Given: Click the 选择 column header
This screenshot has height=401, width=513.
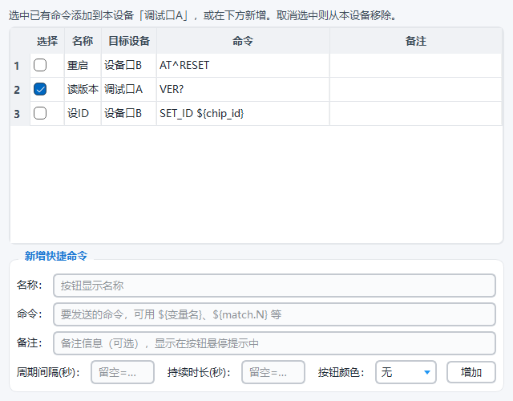Looking at the screenshot, I should pyautogui.click(x=47, y=41).
